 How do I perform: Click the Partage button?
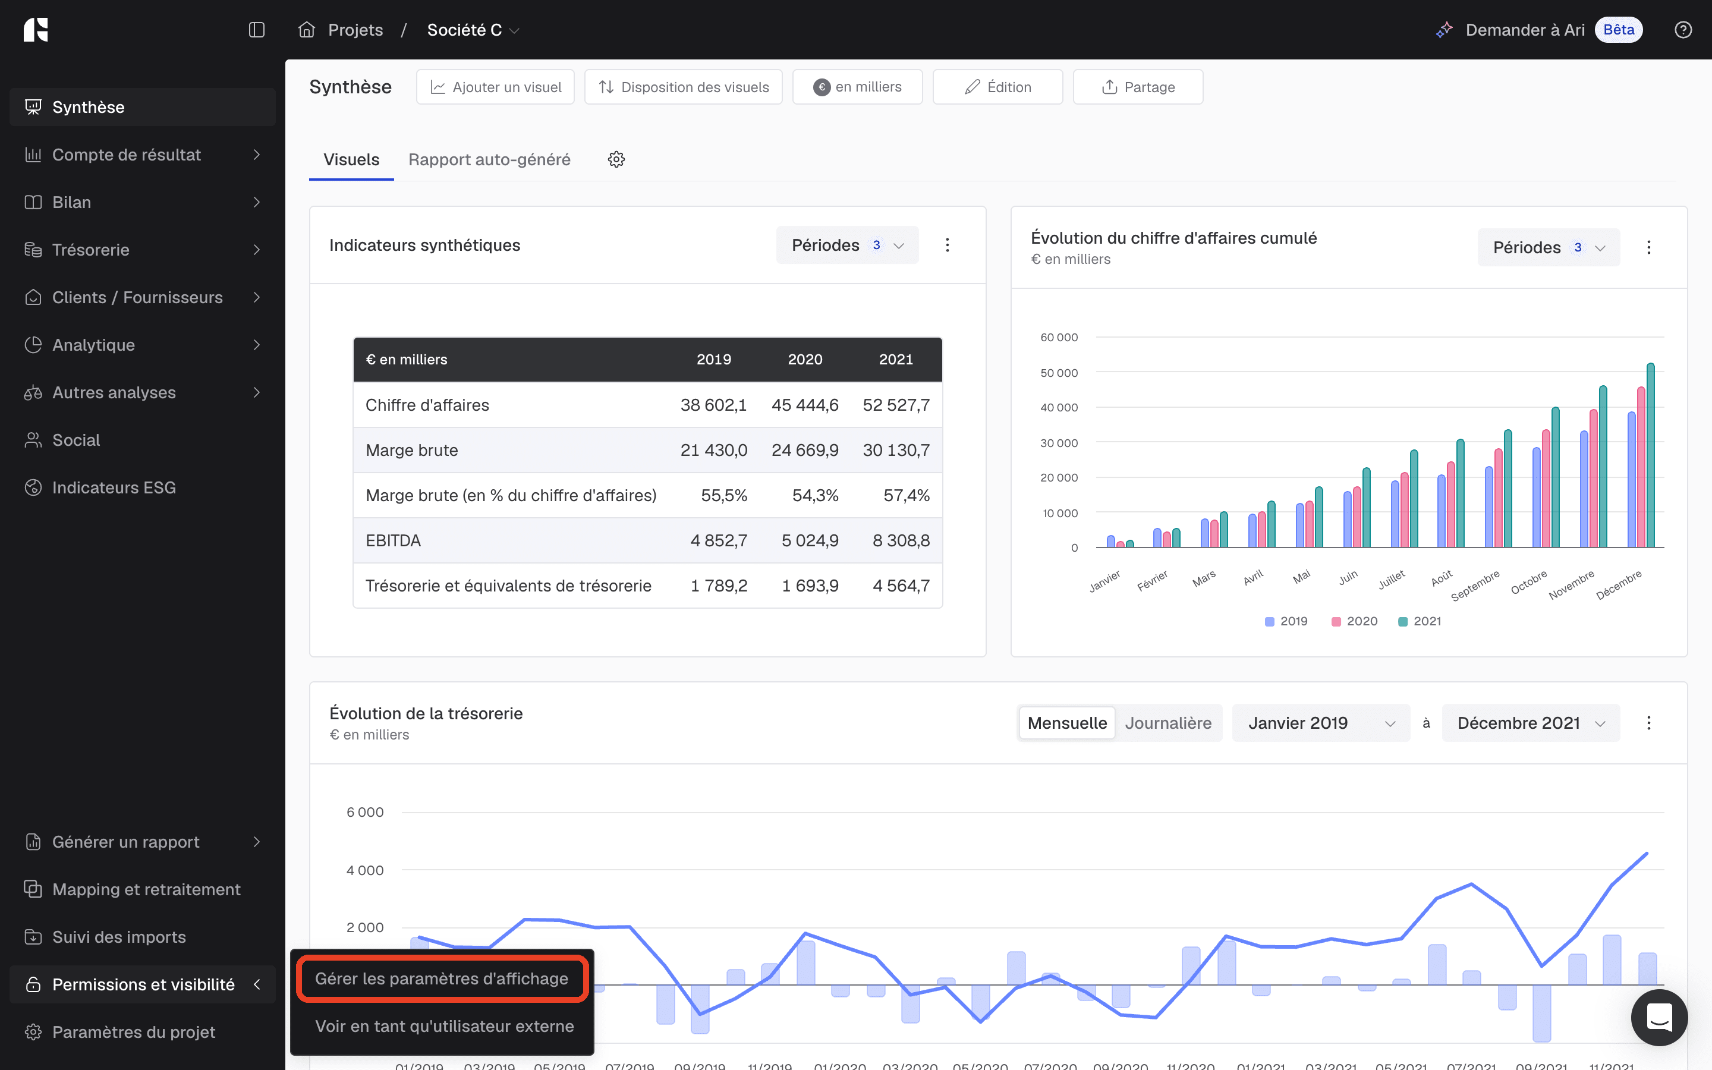(1138, 87)
